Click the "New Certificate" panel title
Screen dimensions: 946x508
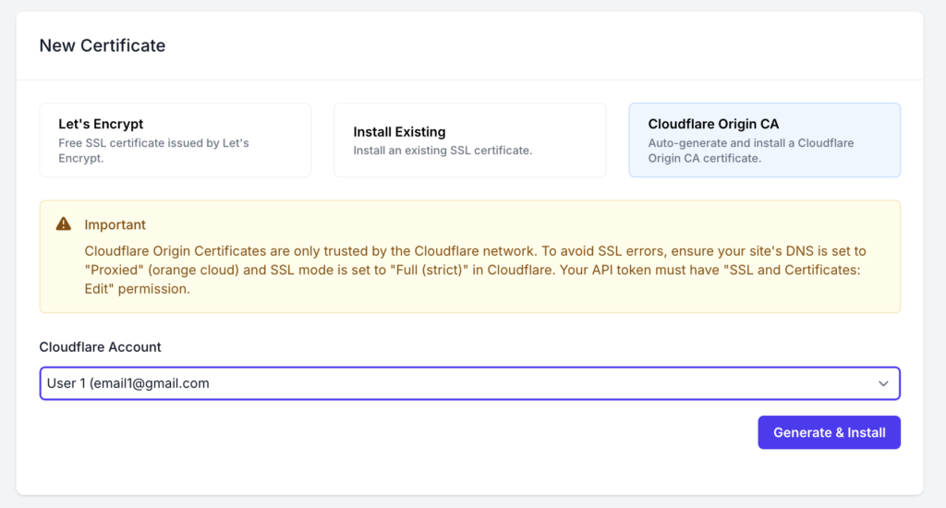[102, 45]
